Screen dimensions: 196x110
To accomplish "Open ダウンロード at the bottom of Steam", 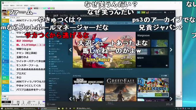I will (110, 103).
